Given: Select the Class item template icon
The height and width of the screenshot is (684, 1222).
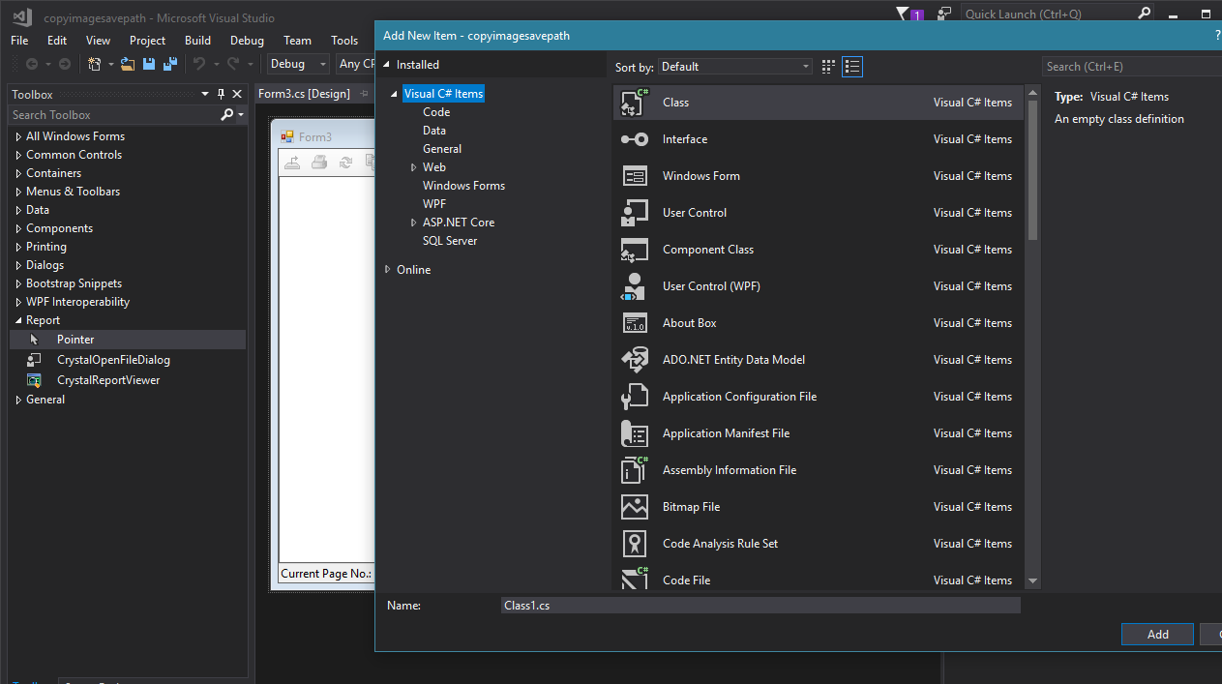Looking at the screenshot, I should 634,103.
